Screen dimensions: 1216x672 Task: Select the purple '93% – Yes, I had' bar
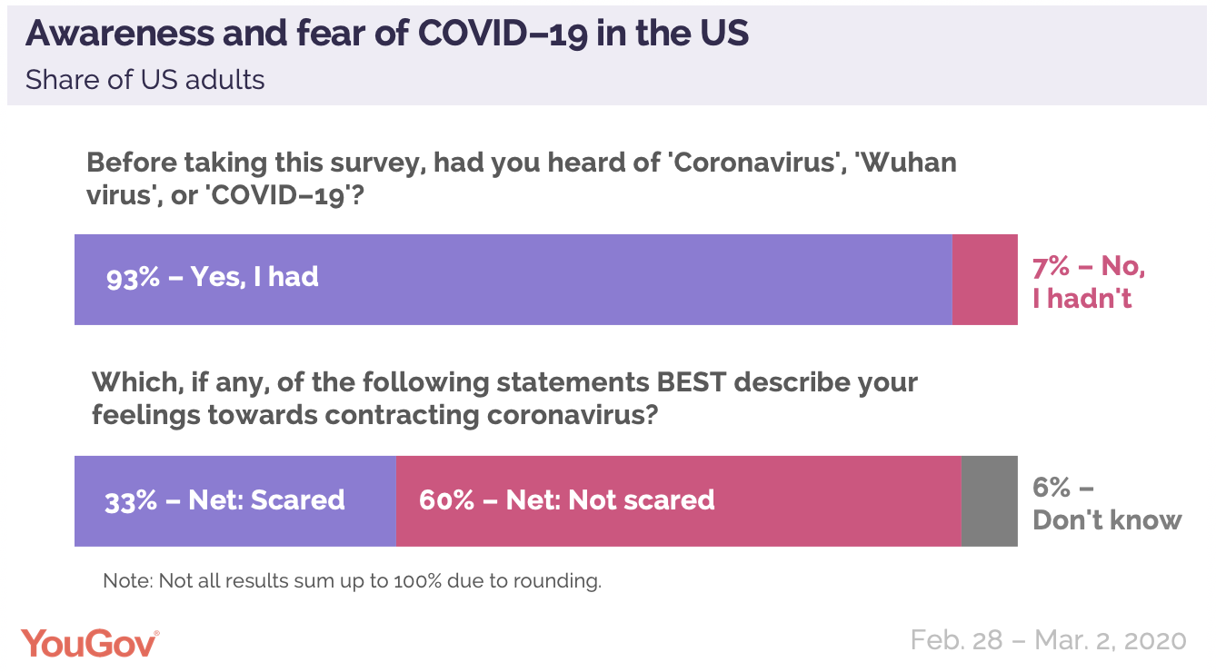(x=513, y=279)
